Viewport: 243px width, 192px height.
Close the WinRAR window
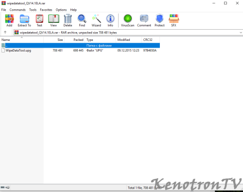click(237, 3)
